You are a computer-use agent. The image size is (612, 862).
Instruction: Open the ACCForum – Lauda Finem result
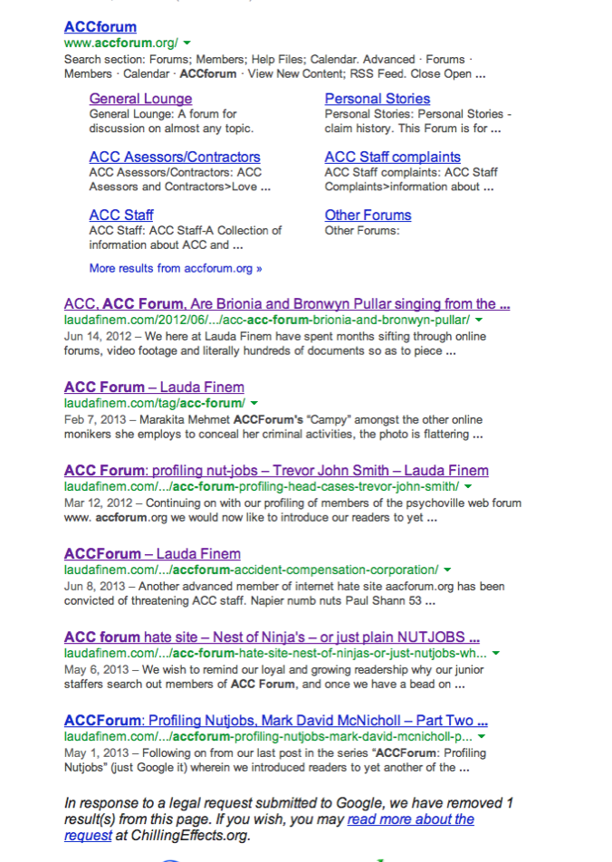(152, 554)
